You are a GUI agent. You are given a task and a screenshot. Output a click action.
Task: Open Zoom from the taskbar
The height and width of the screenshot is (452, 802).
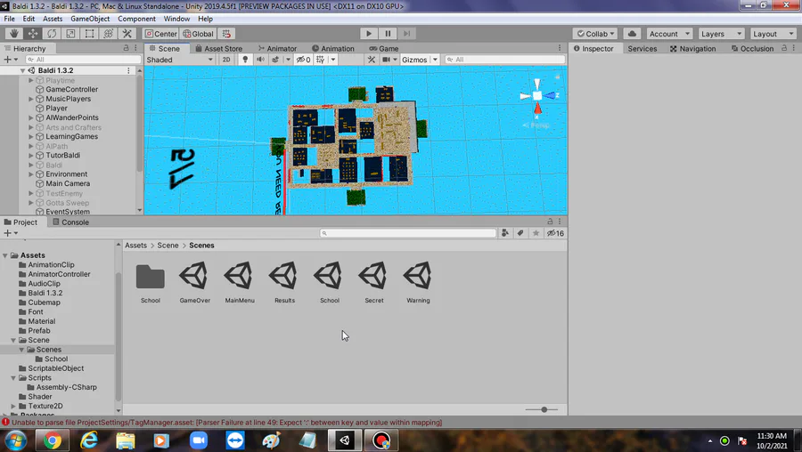(x=199, y=440)
